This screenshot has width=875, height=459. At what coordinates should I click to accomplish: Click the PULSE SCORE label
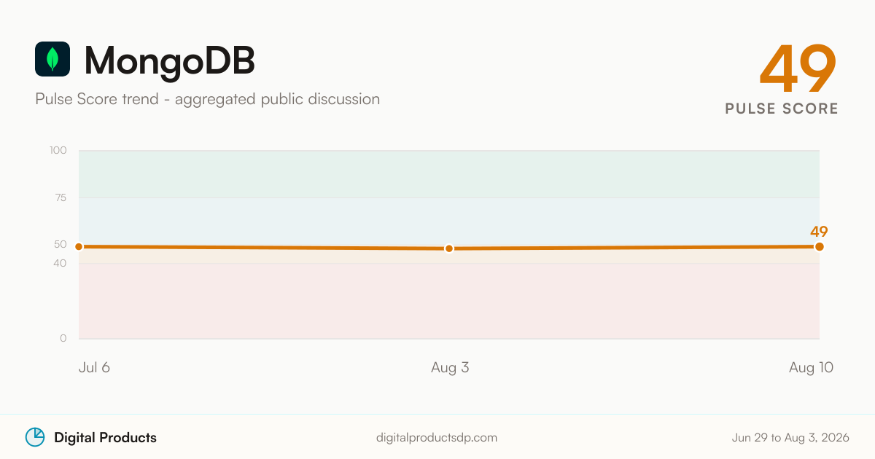pyautogui.click(x=782, y=109)
